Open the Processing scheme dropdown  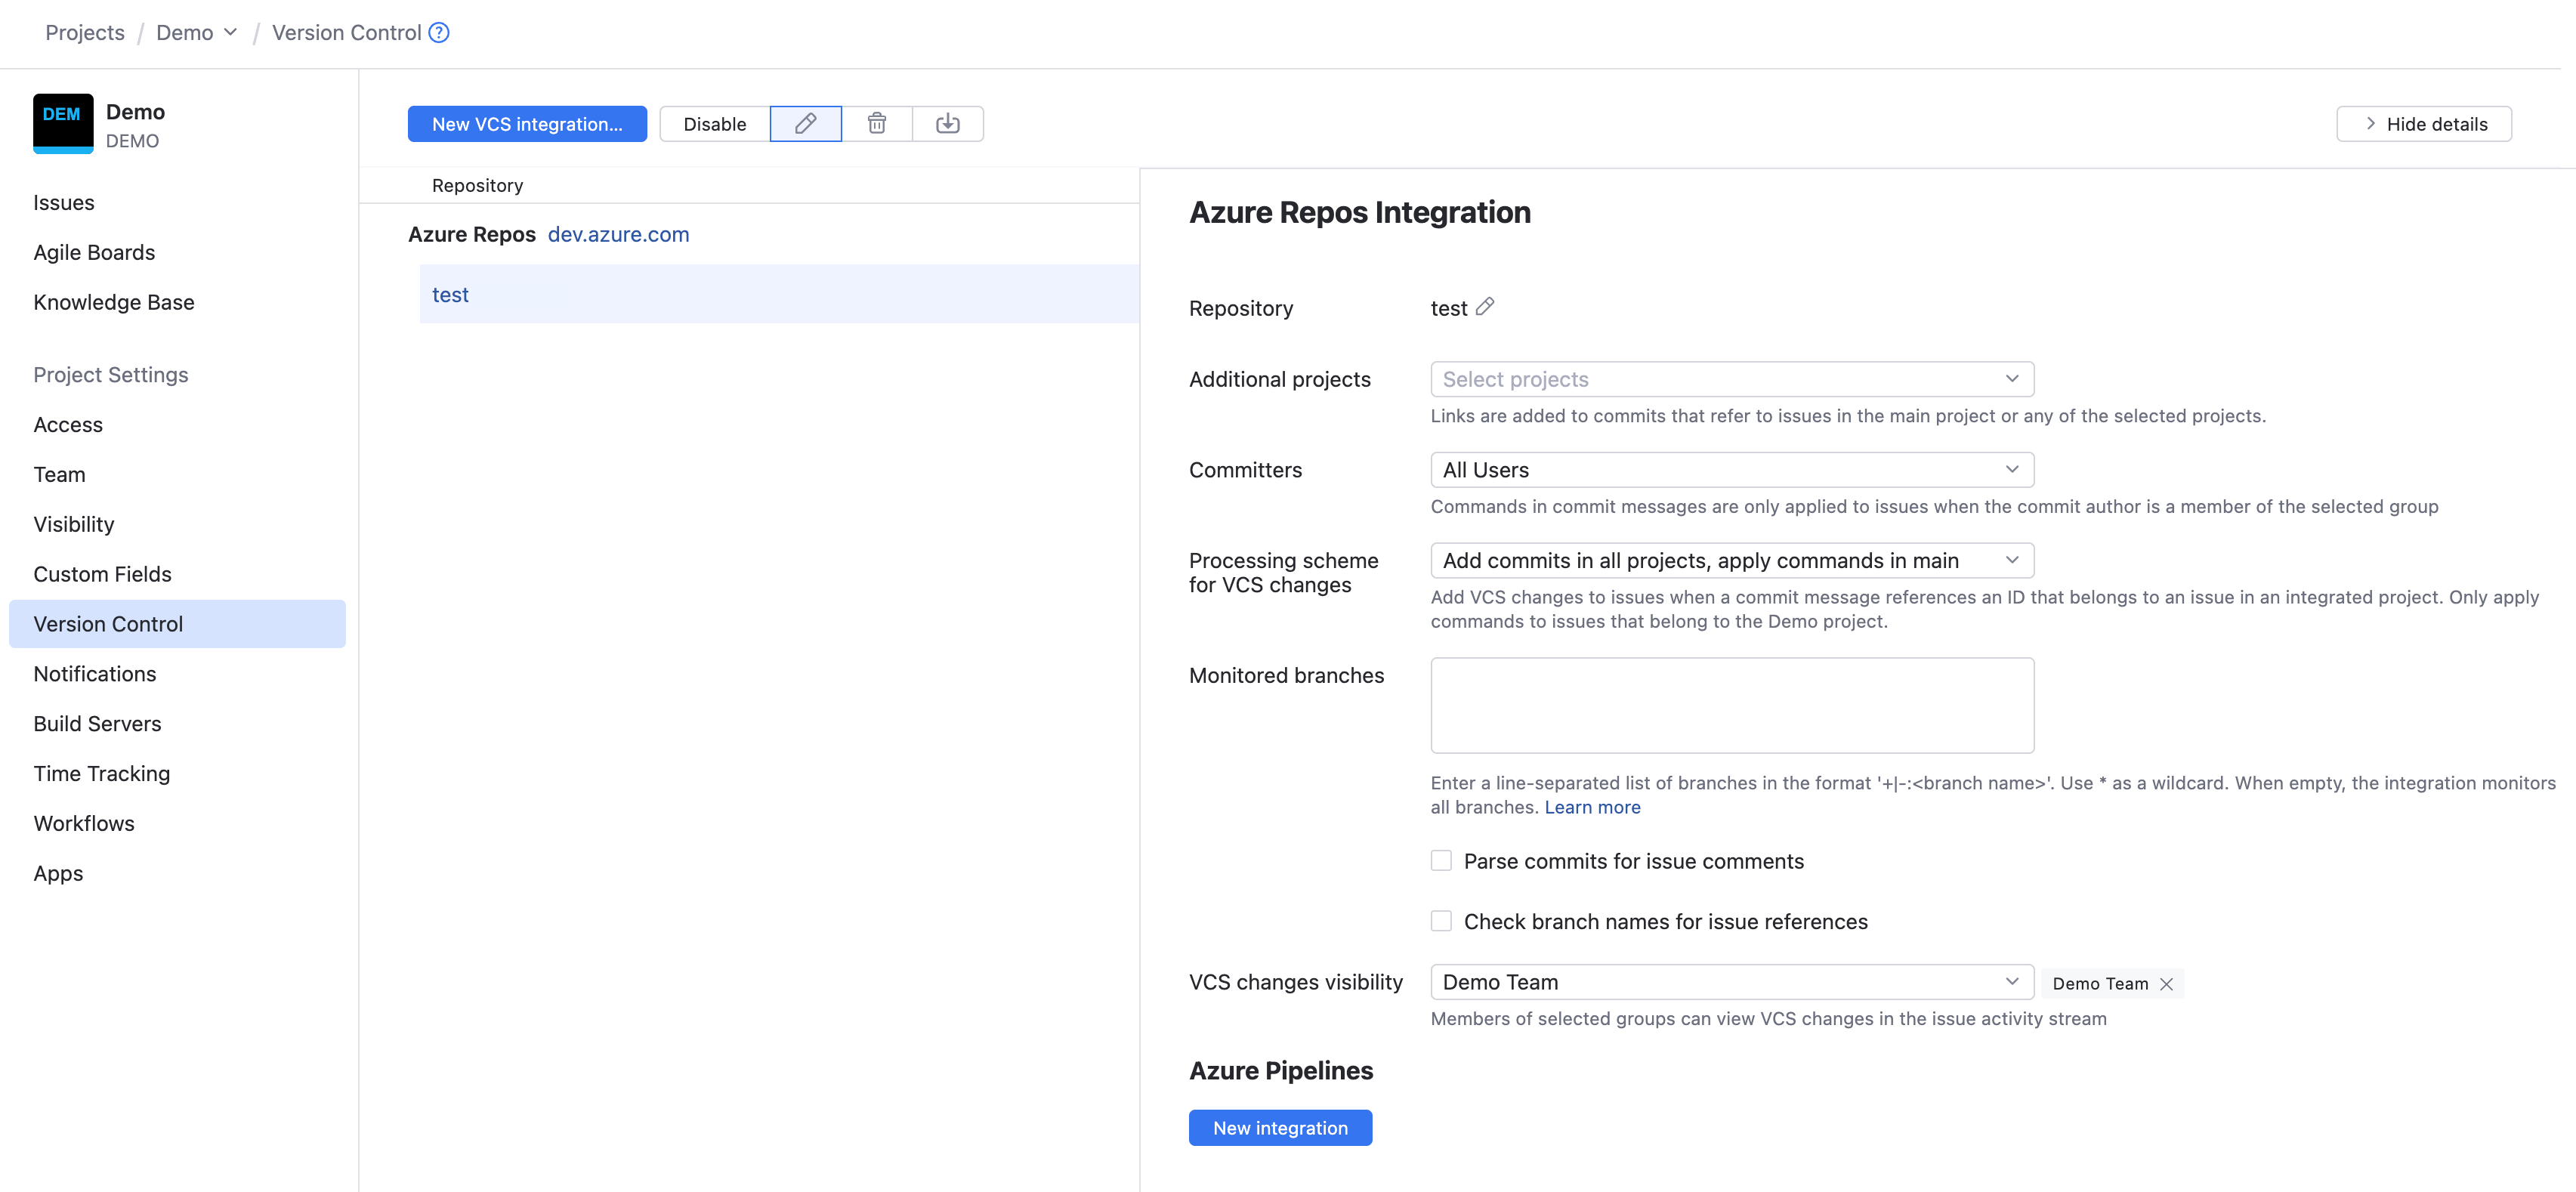[1731, 561]
